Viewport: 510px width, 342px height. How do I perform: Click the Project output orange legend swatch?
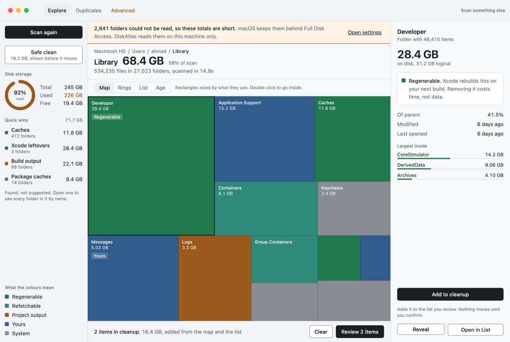[7, 315]
